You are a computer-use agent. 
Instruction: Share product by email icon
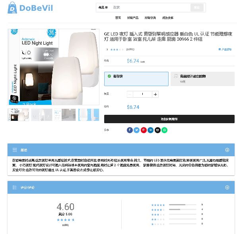(x=157, y=130)
